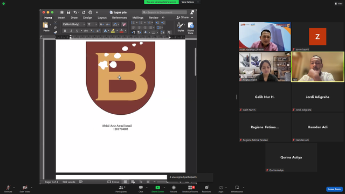345x194 pixels.
Task: Open Zoom Reactions
Action: click(206, 189)
